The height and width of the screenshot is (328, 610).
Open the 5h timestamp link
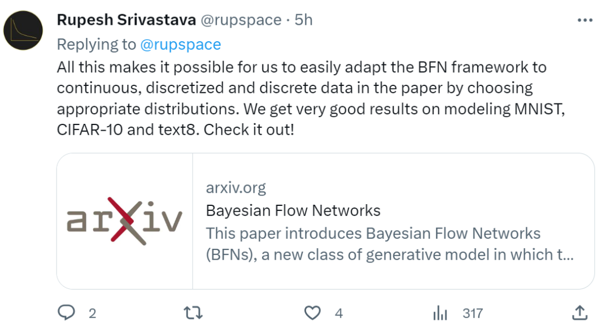click(x=303, y=20)
